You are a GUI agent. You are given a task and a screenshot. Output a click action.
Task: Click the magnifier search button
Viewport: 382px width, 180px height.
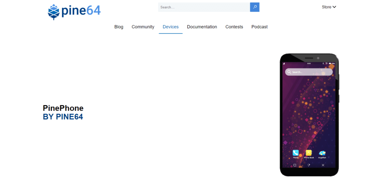254,7
